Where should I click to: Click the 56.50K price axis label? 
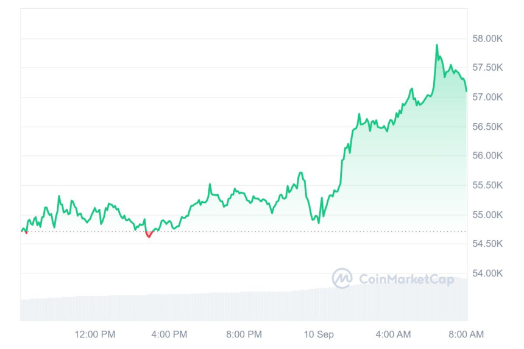point(487,127)
